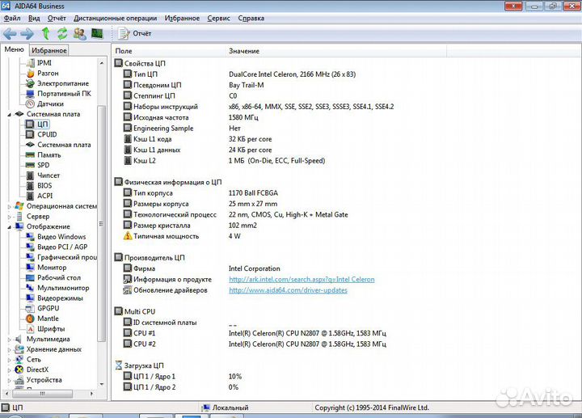Collapse the Отображение tree node

pyautogui.click(x=9, y=226)
